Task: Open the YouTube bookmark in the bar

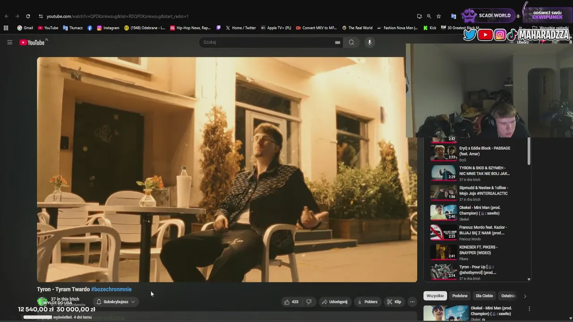Action: click(x=48, y=28)
